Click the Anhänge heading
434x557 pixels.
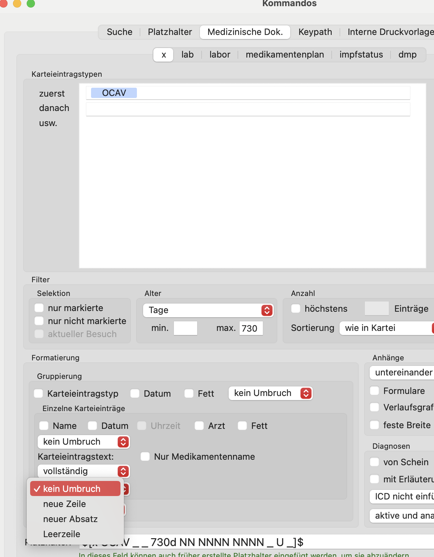(x=388, y=358)
